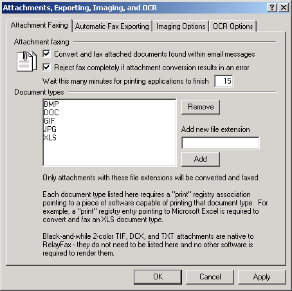
Task: Go to the OCR Options tab
Action: tap(233, 26)
